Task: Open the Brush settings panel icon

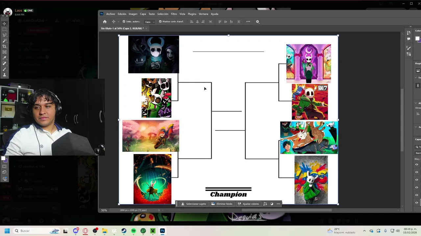Action: coord(409,48)
